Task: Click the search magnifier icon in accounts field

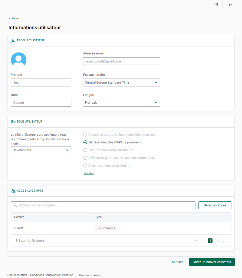Action: pos(15,205)
